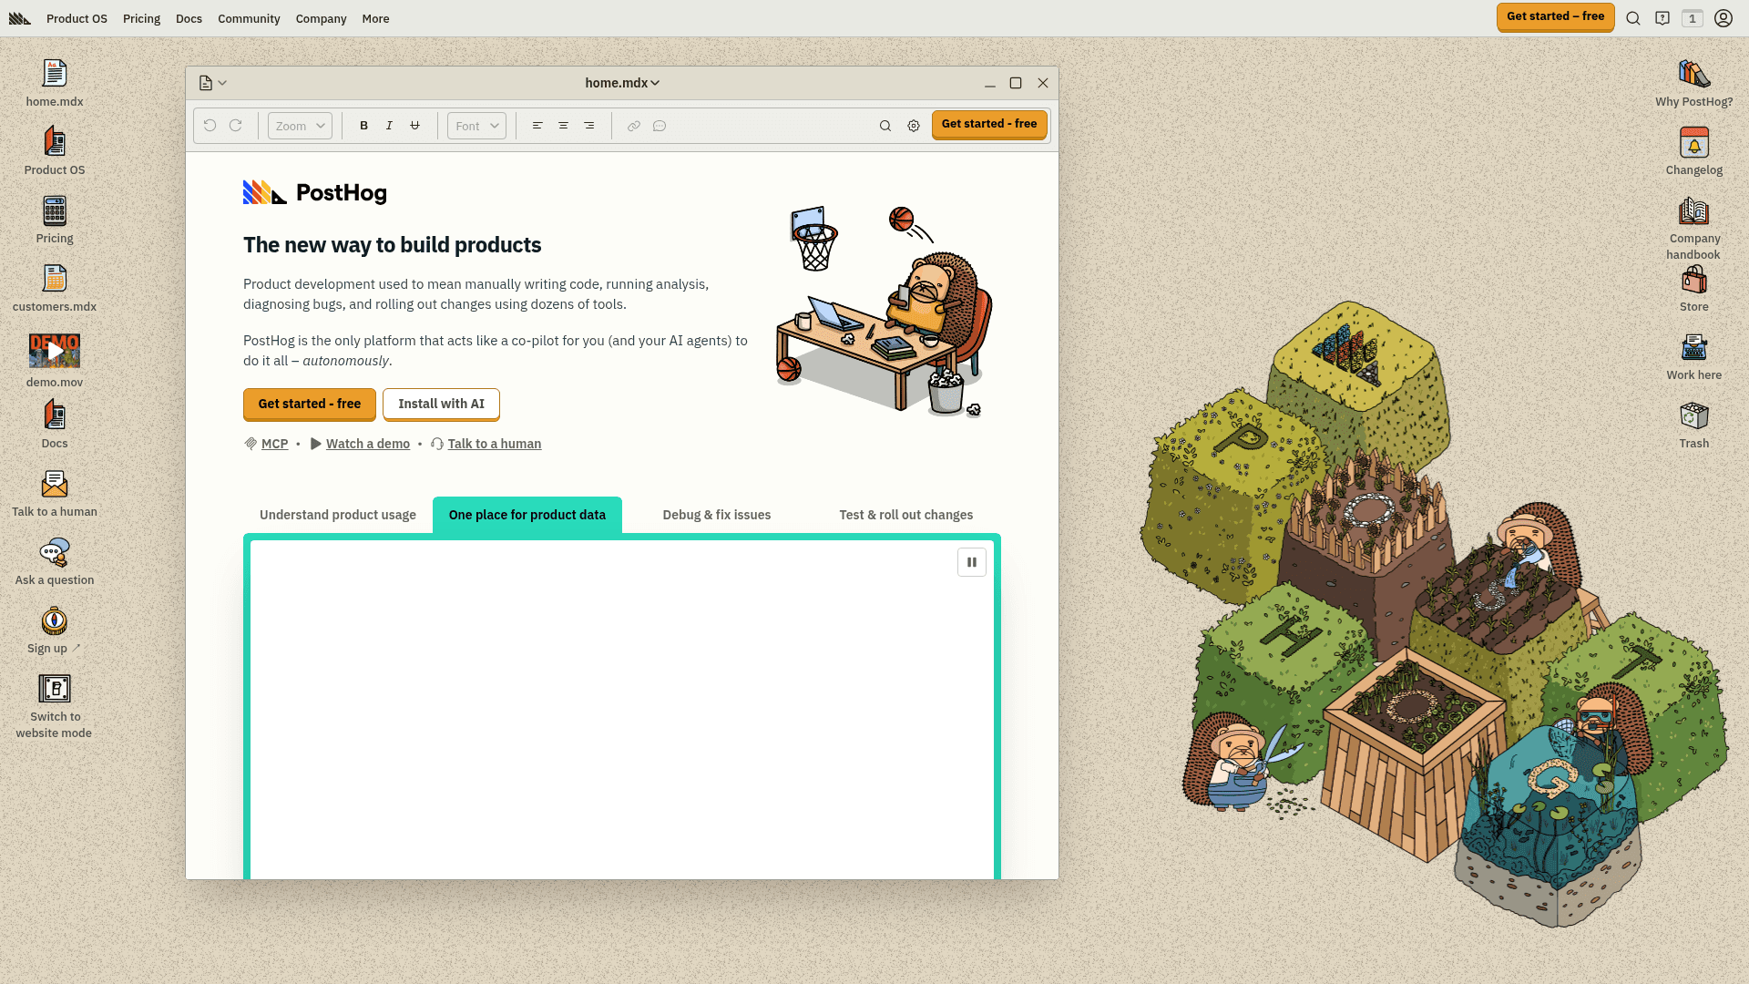Pause the product data video
Viewport: 1749px width, 984px height.
click(971, 562)
